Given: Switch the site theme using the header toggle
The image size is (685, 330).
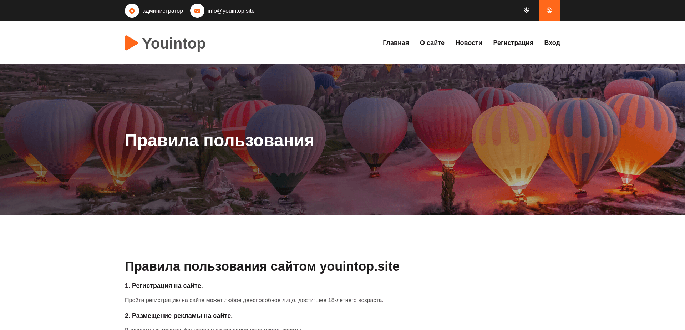Looking at the screenshot, I should coord(527,10).
